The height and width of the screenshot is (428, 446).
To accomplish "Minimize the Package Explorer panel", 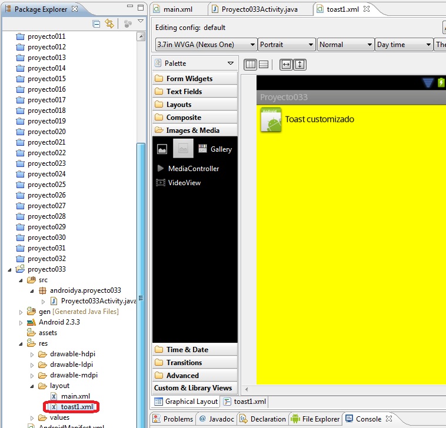I will 130,6.
